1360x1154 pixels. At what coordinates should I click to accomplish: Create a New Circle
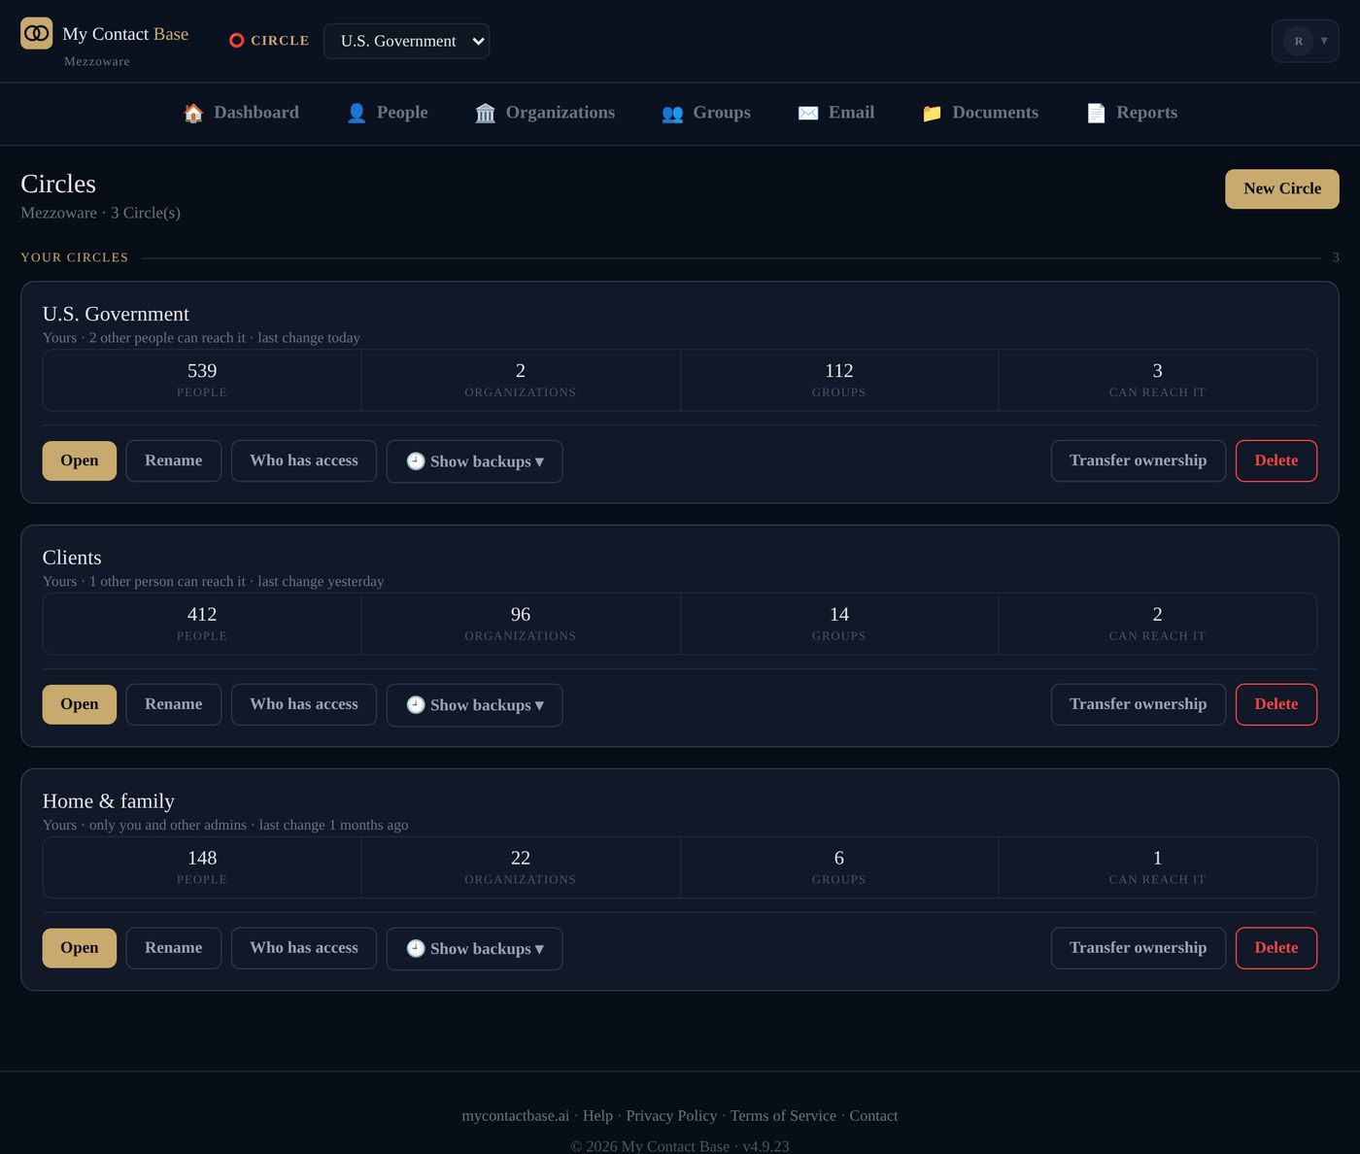pyautogui.click(x=1281, y=189)
